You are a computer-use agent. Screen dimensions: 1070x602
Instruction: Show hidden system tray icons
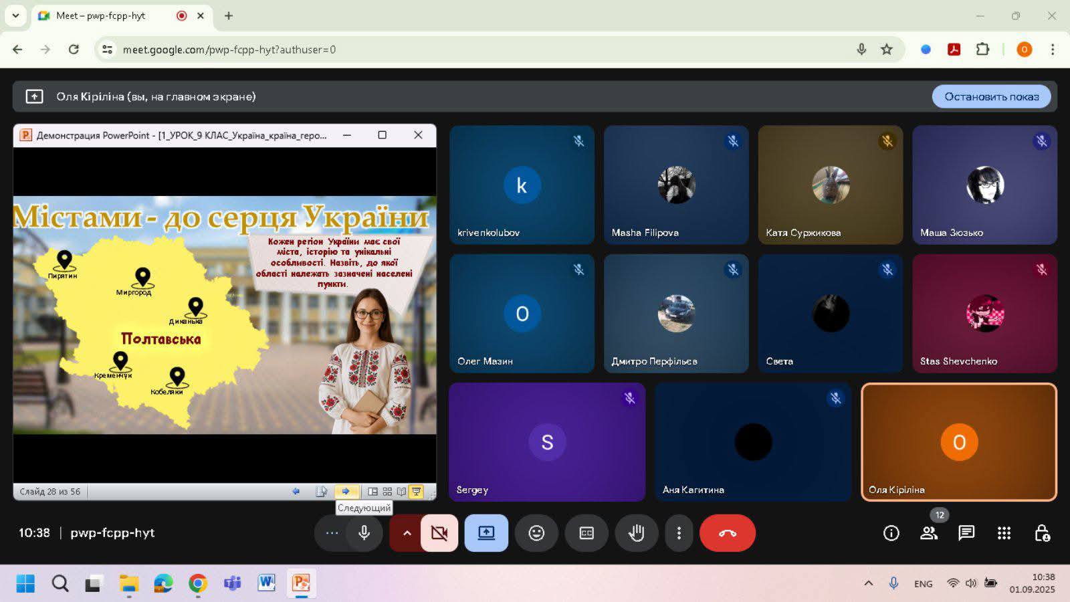tap(868, 583)
